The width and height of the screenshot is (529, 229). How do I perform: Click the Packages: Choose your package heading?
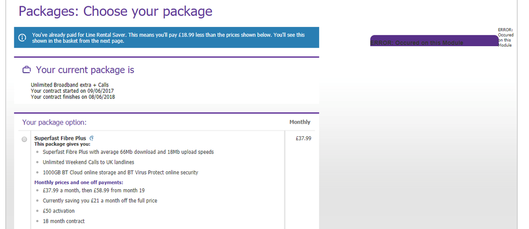click(x=115, y=11)
